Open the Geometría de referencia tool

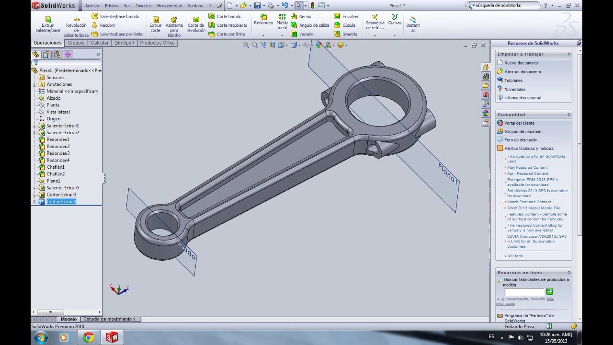375,22
